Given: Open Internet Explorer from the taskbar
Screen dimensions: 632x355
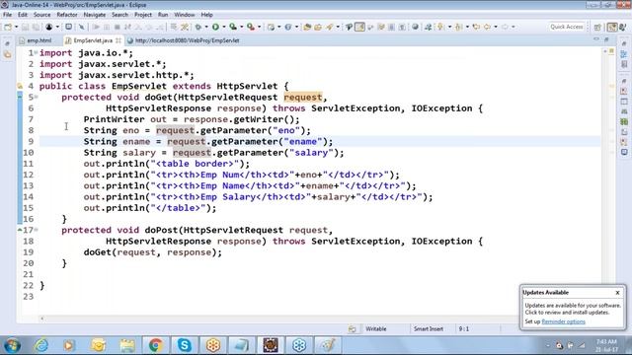Looking at the screenshot, I should pos(40,345).
